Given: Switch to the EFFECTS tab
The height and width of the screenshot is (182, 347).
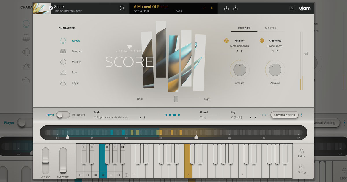Looking at the screenshot, I should click(244, 28).
